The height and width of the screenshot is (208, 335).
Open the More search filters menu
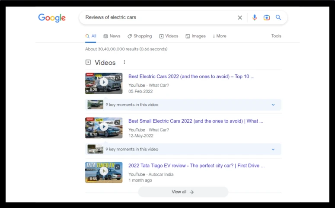coord(220,36)
